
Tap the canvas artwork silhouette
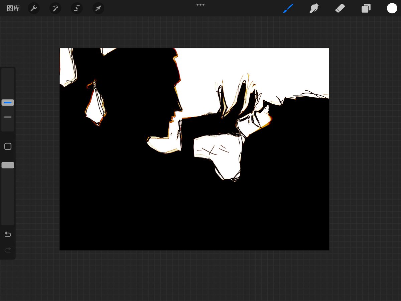(x=194, y=149)
